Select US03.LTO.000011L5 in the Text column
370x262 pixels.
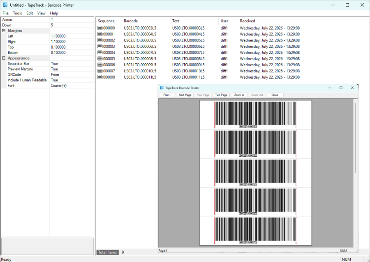(x=188, y=77)
